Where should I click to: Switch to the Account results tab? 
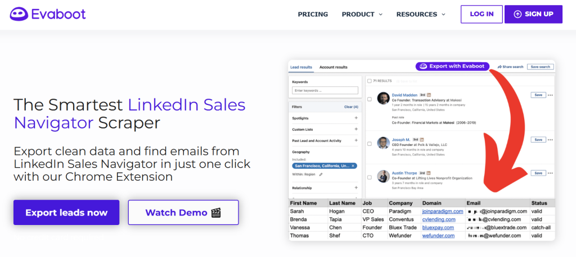[333, 67]
